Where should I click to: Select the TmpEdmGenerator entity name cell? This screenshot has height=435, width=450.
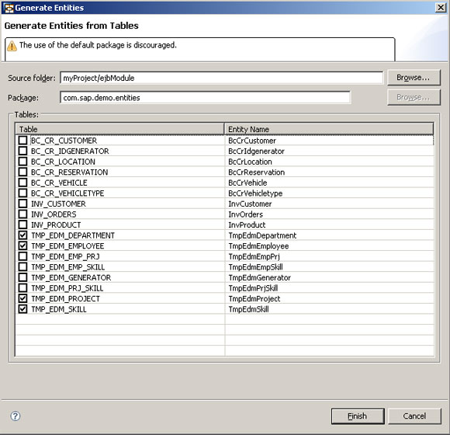coord(329,277)
